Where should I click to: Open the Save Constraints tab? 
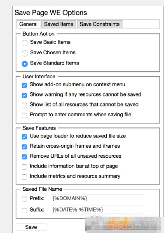100,24
